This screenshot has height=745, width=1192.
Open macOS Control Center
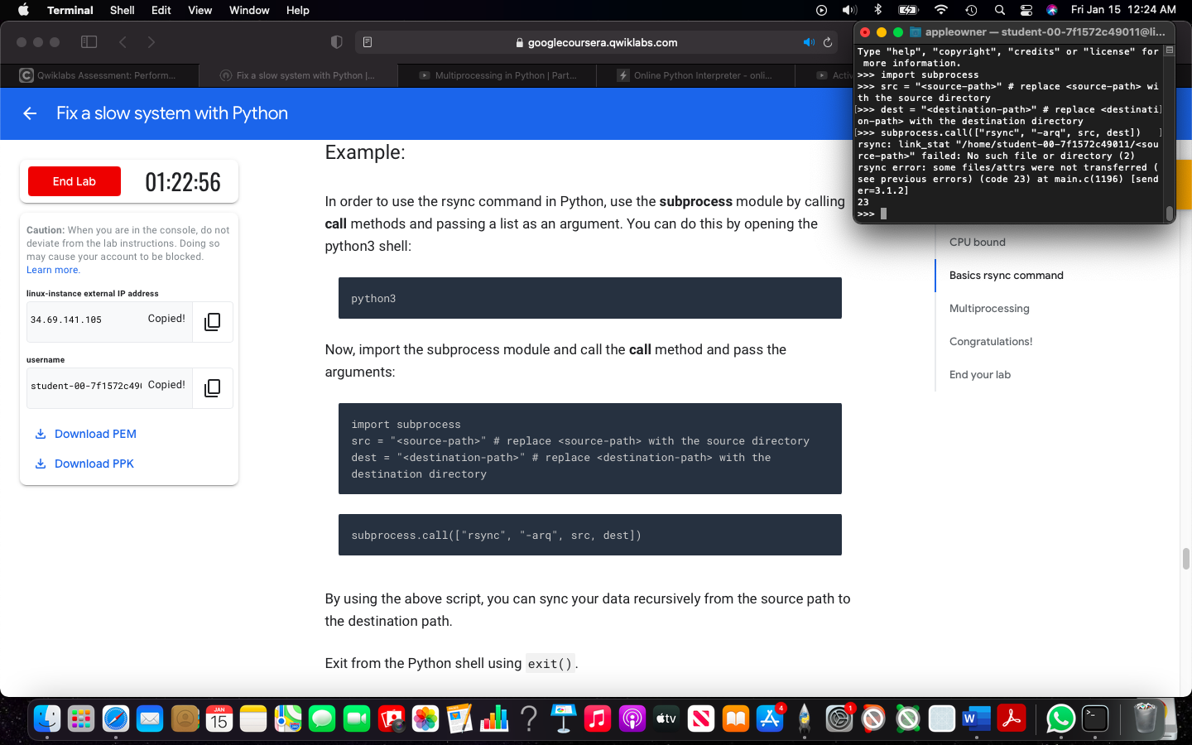pyautogui.click(x=1026, y=10)
